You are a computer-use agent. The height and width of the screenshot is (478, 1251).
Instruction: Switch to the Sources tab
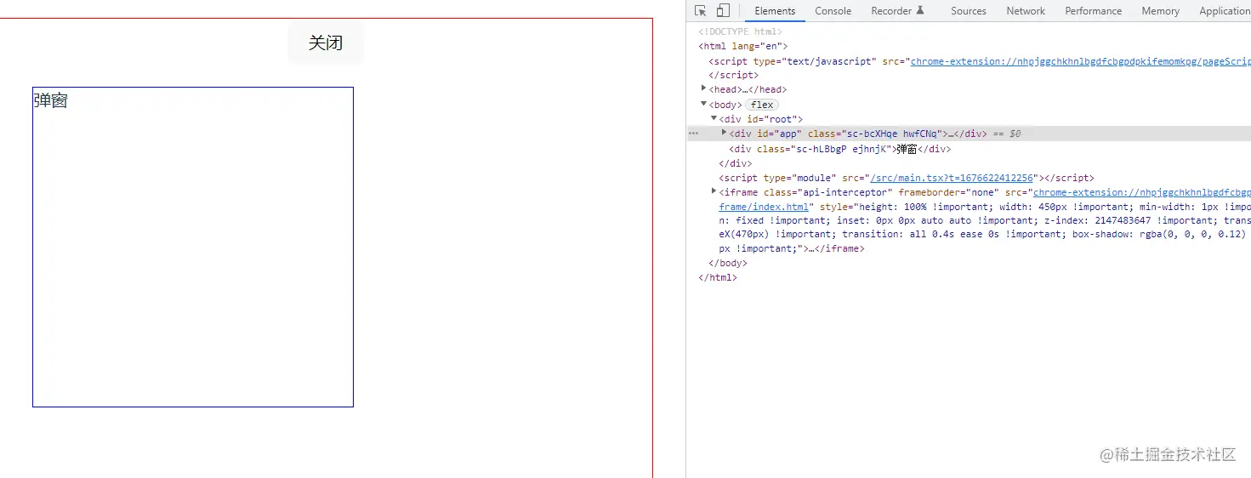(x=969, y=11)
